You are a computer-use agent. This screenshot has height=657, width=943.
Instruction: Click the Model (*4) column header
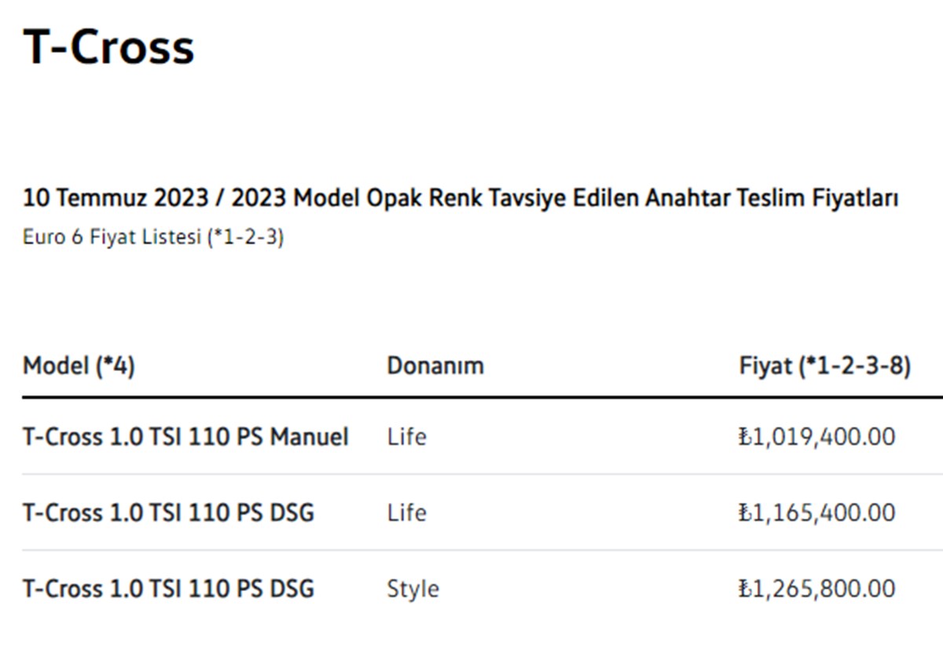[79, 366]
